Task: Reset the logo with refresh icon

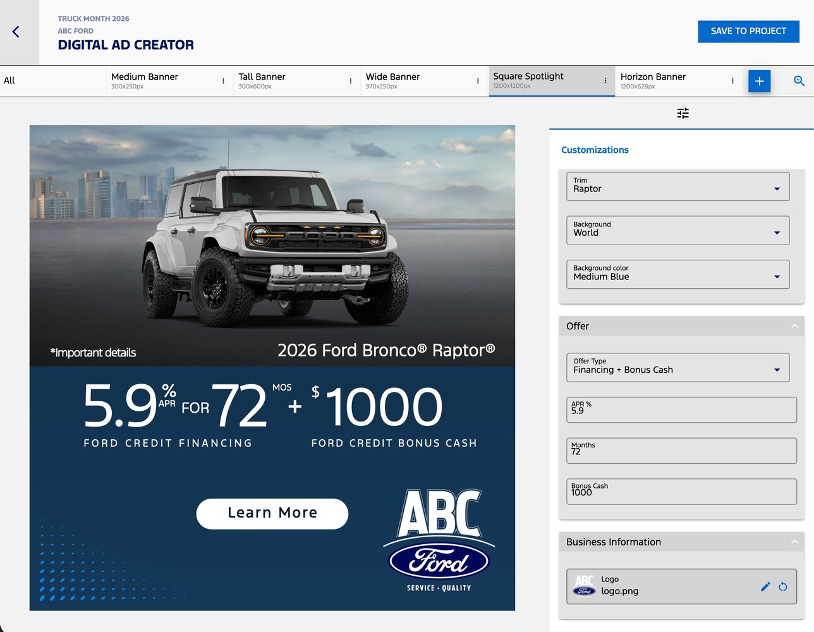Action: coord(783,586)
